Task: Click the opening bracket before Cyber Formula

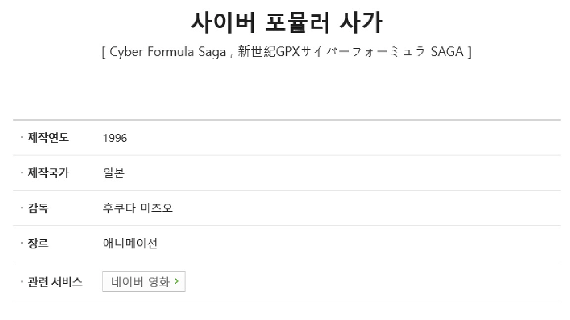Action: point(104,52)
